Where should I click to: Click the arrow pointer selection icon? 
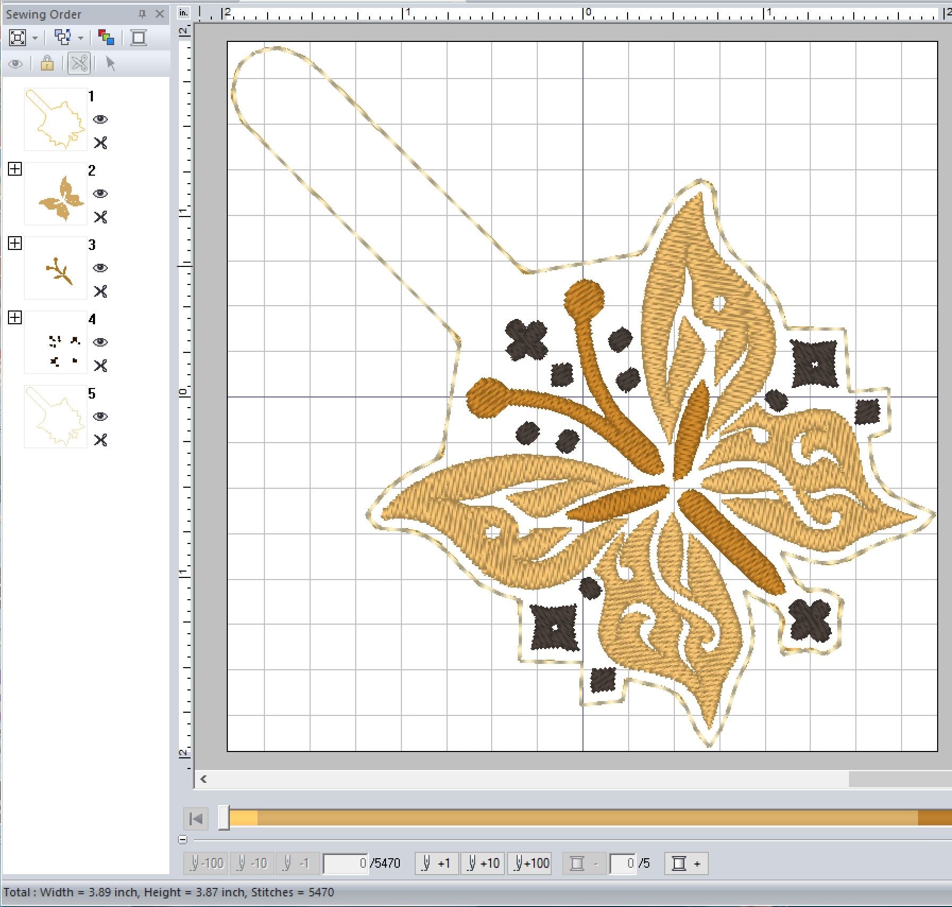[x=110, y=64]
